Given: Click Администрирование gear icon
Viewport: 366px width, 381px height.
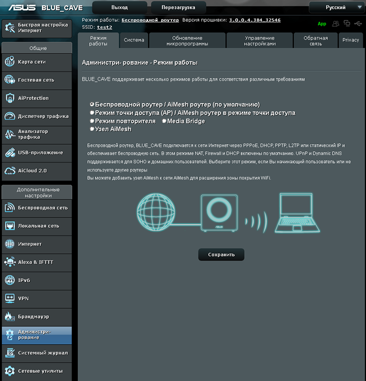Looking at the screenshot, I should [10, 335].
